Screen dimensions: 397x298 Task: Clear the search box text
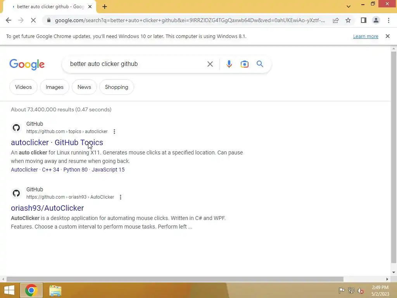tap(210, 64)
